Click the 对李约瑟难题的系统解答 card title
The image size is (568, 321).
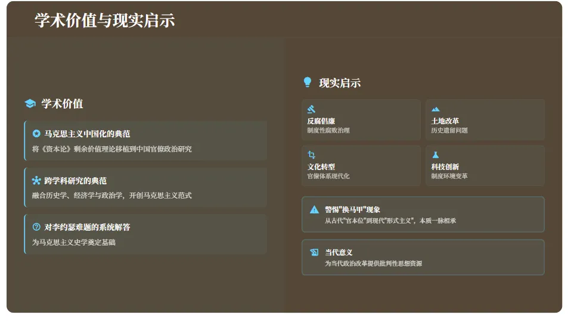pos(87,227)
